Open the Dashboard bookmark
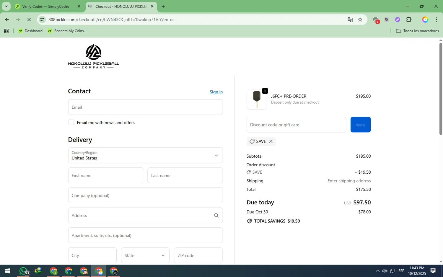This screenshot has height=277, width=443. [x=30, y=31]
